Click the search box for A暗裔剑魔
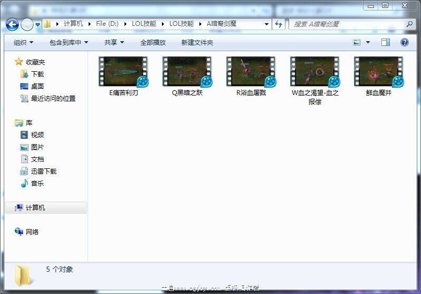This screenshot has height=294, width=421. point(346,24)
